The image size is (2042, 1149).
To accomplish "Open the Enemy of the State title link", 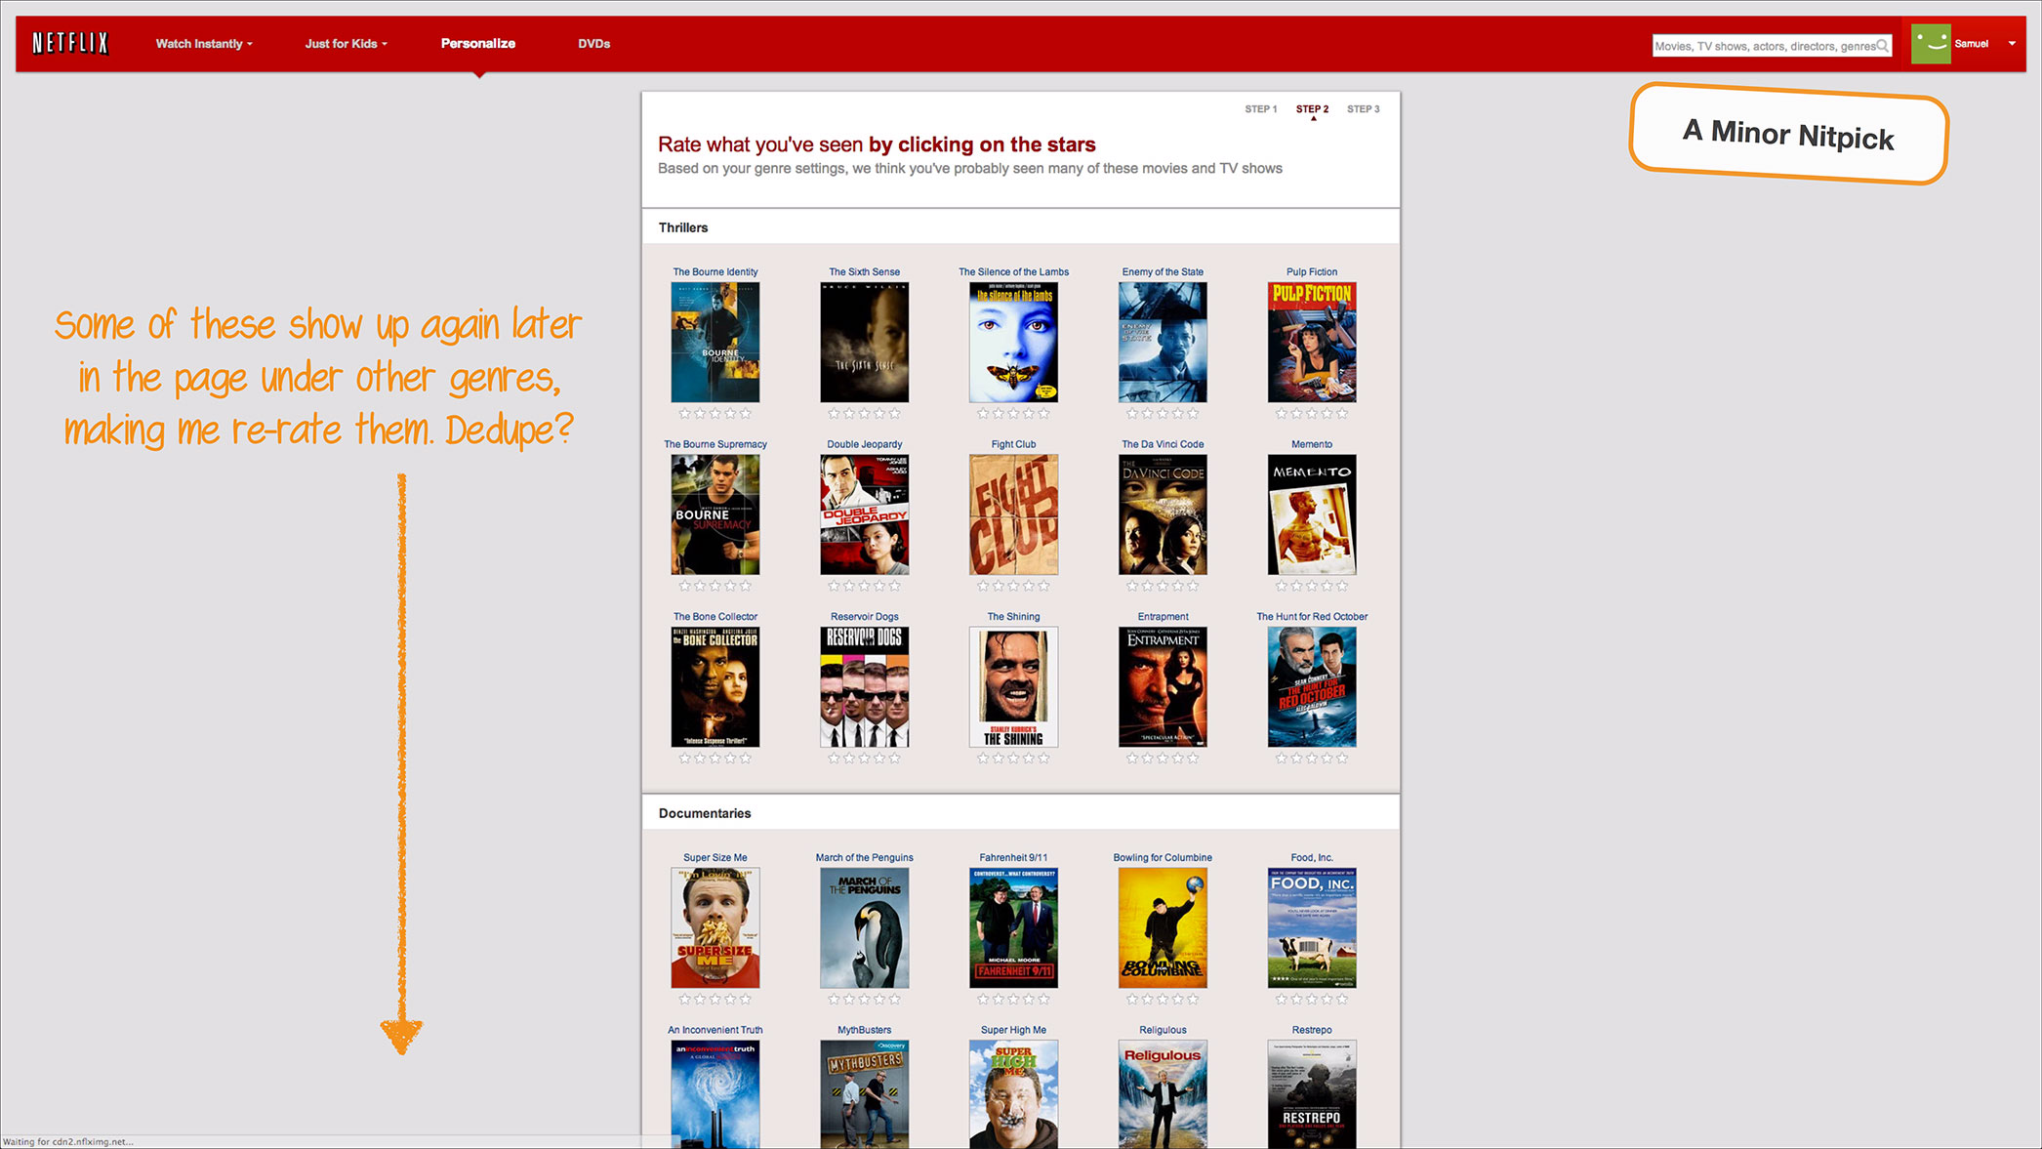I will [x=1163, y=272].
